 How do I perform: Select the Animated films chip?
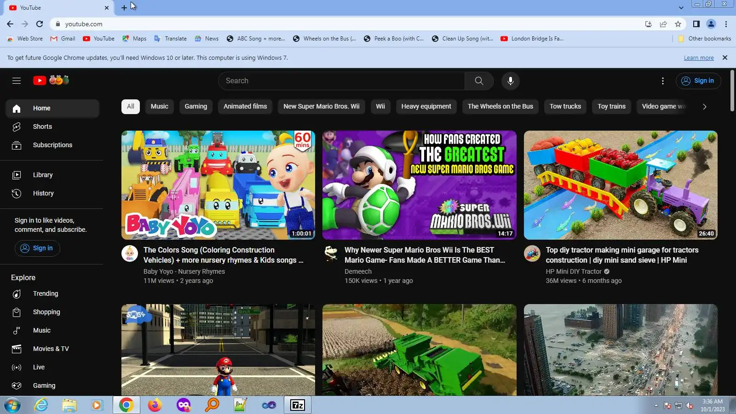click(245, 106)
